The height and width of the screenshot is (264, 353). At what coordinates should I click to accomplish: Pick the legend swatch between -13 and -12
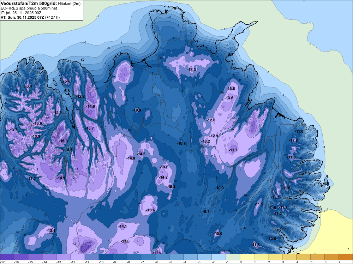click(x=64, y=257)
